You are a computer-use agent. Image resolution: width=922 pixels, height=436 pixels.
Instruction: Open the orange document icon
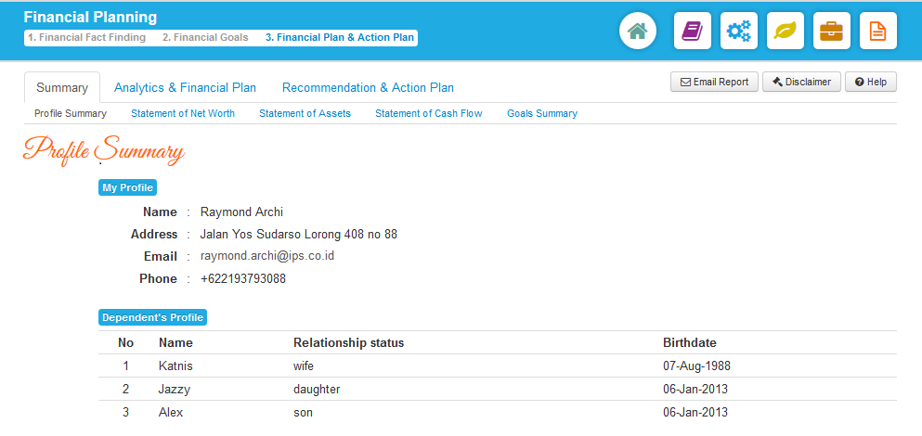pos(877,32)
